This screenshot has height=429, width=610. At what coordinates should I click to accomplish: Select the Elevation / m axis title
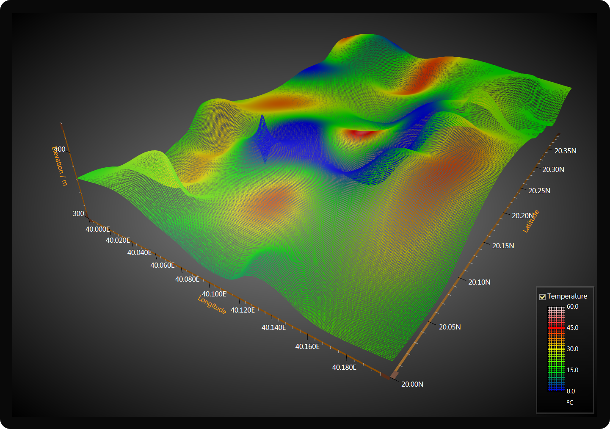pyautogui.click(x=59, y=166)
